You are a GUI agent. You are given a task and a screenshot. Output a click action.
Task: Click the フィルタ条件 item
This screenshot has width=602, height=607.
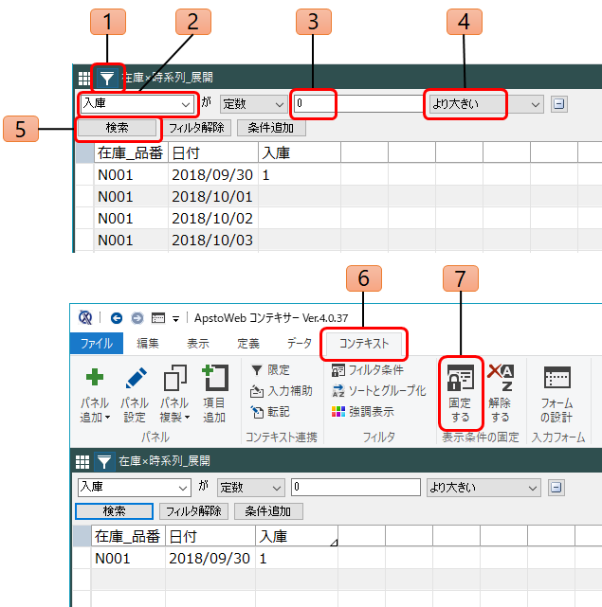coord(368,370)
